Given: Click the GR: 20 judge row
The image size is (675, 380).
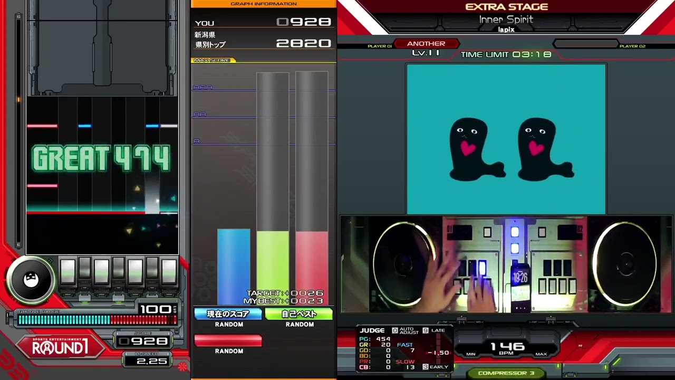Looking at the screenshot, I should click(x=375, y=345).
